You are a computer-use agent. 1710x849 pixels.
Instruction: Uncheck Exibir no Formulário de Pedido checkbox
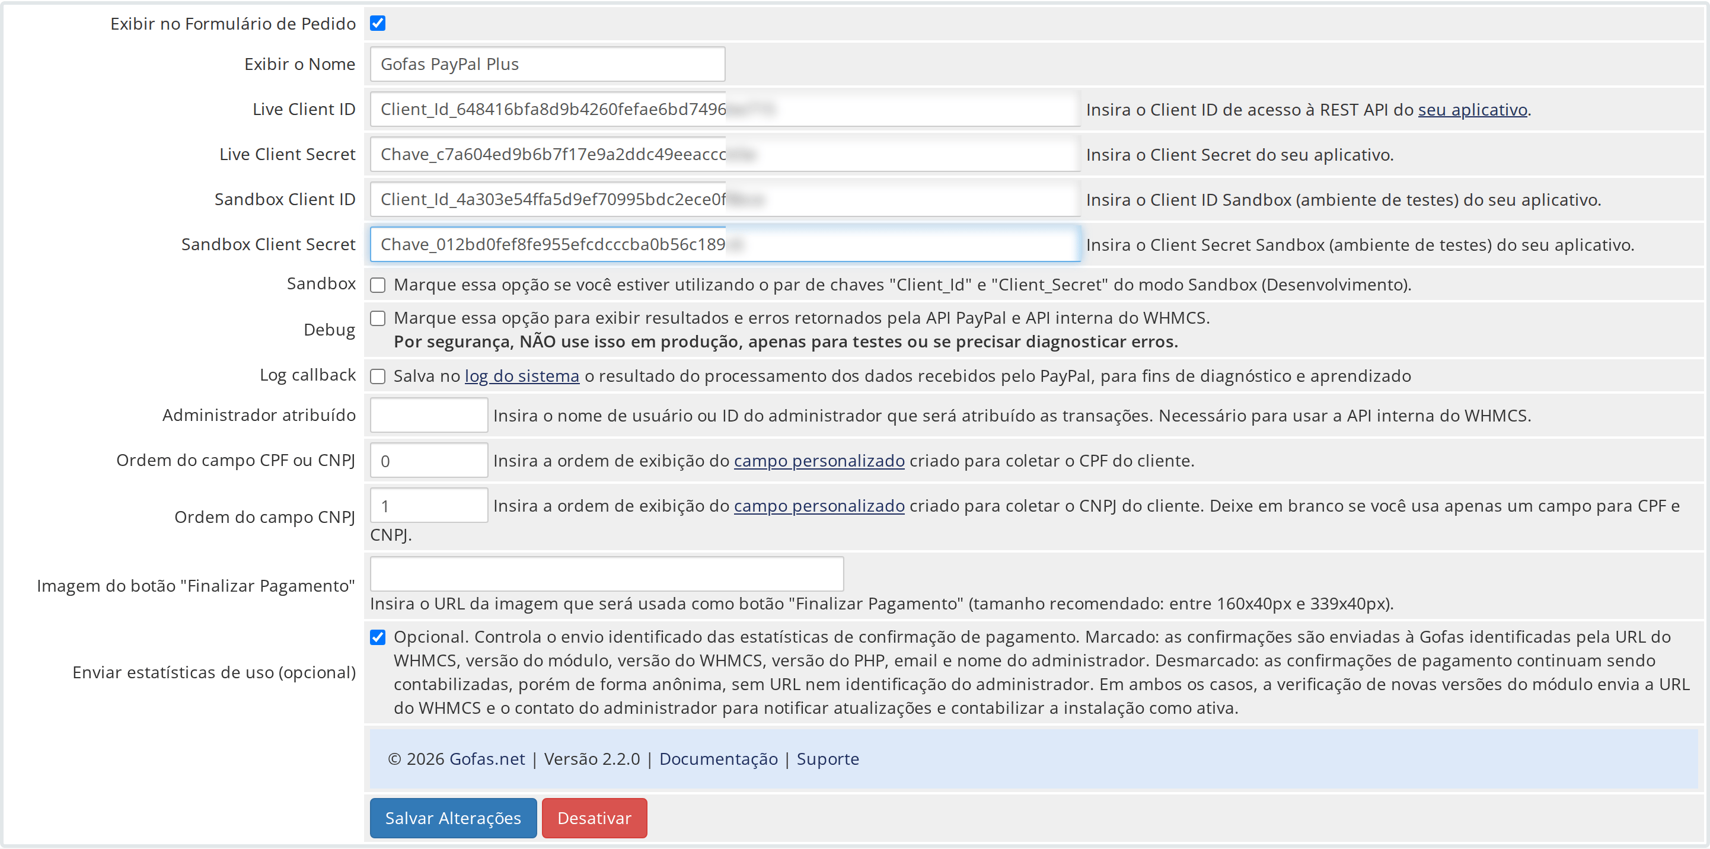click(x=378, y=23)
